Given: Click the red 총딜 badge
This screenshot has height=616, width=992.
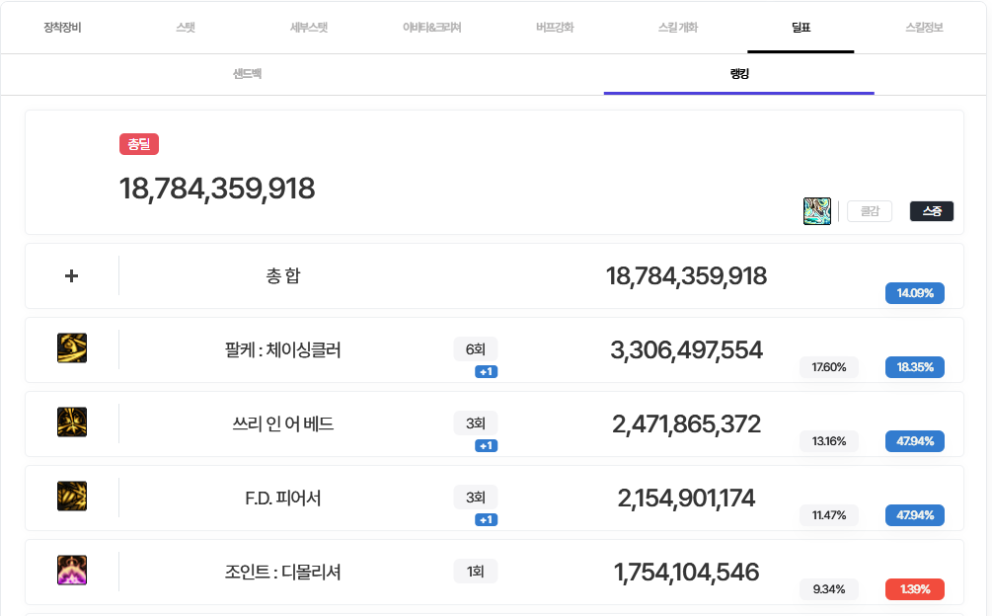Looking at the screenshot, I should (139, 144).
